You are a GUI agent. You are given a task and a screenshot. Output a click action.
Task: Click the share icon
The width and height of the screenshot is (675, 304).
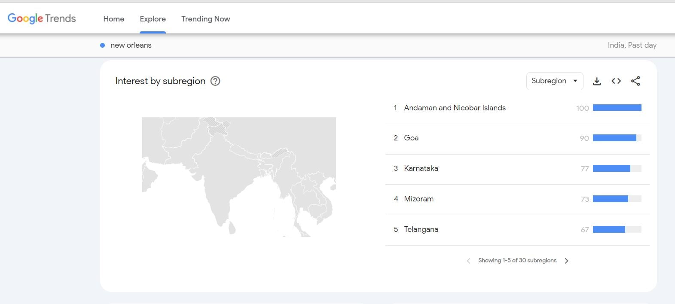pyautogui.click(x=635, y=81)
